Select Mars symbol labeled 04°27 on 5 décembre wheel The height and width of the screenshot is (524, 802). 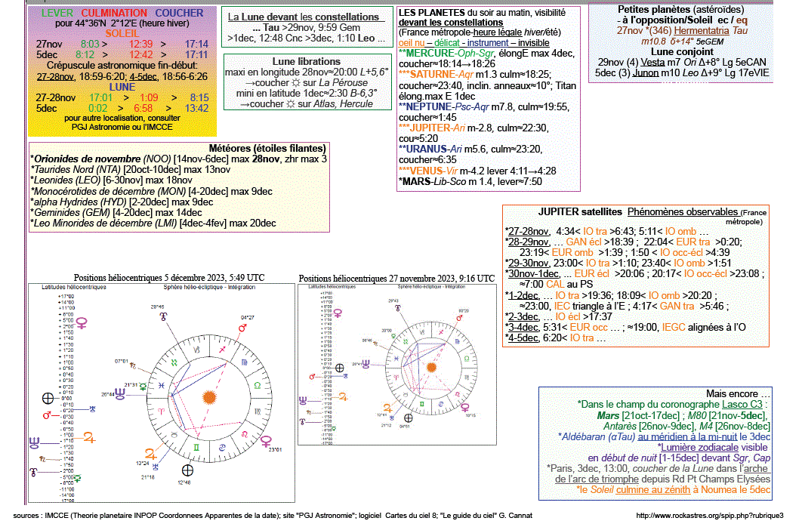[243, 327]
